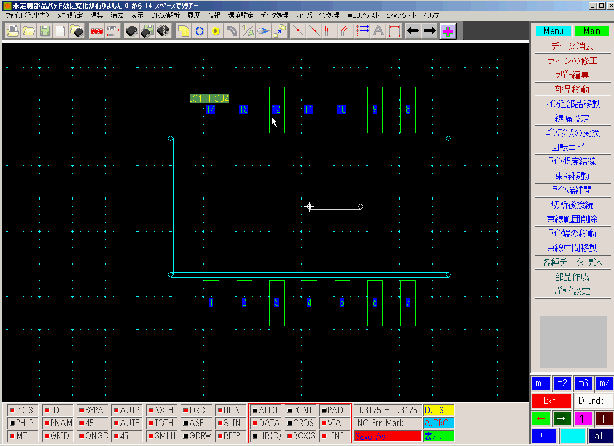This screenshot has width=614, height=446.
Task: Run the red DRC toolbar icon
Action: 96,31
